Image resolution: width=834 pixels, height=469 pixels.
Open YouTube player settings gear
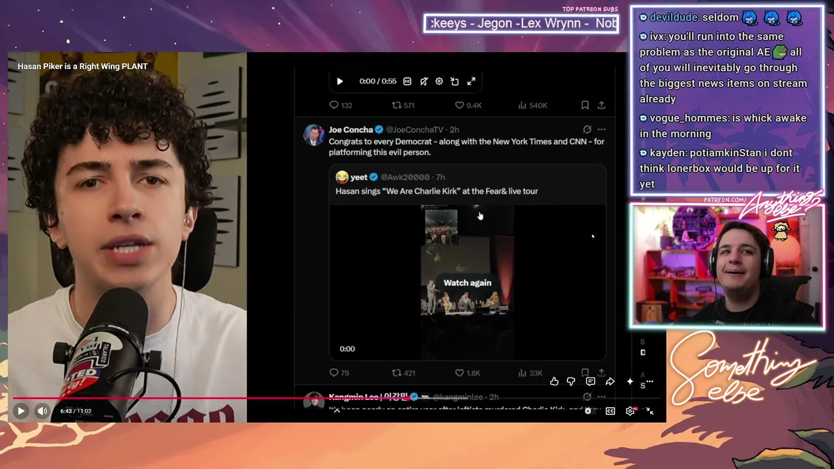point(630,411)
